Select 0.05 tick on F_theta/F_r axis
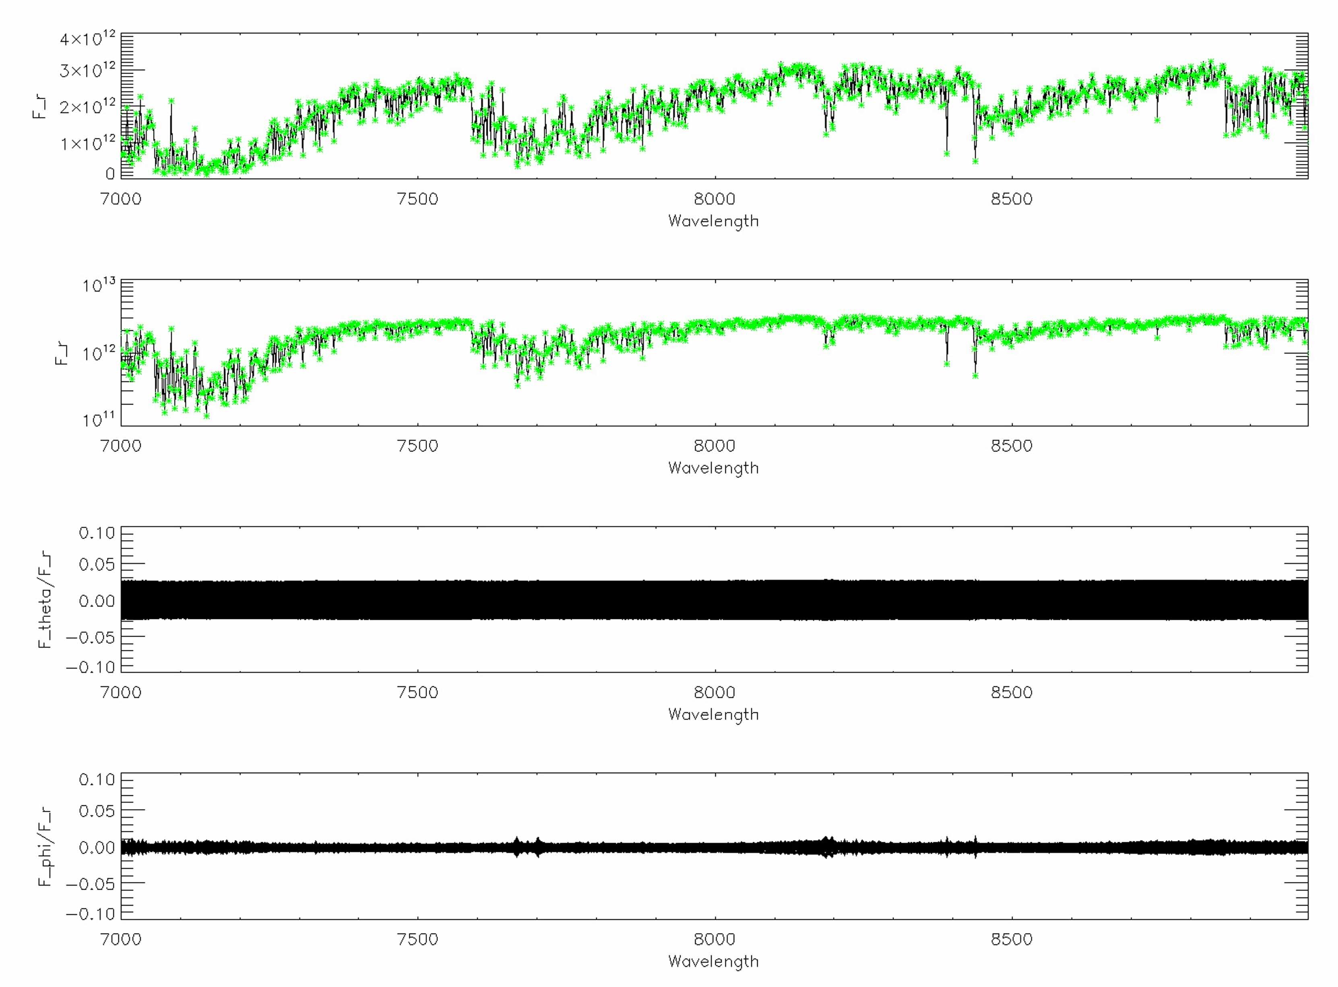The height and width of the screenshot is (987, 1338). coord(96,565)
